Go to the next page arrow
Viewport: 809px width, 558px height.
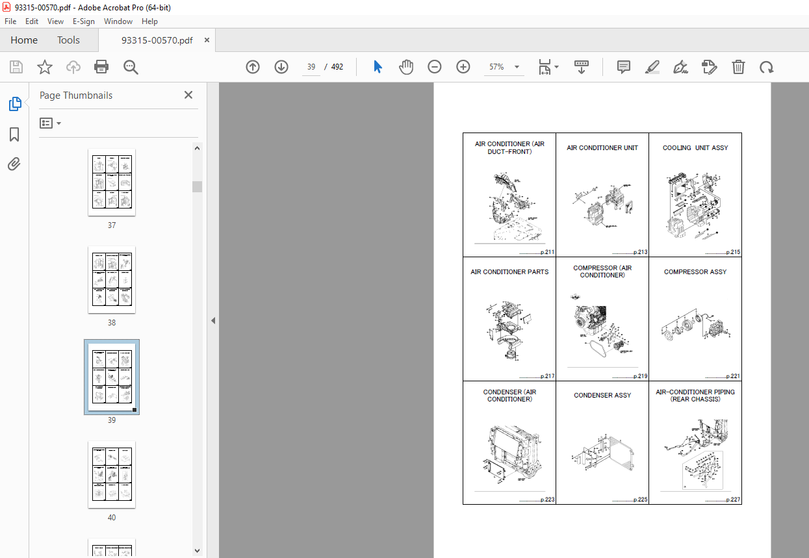pyautogui.click(x=281, y=67)
